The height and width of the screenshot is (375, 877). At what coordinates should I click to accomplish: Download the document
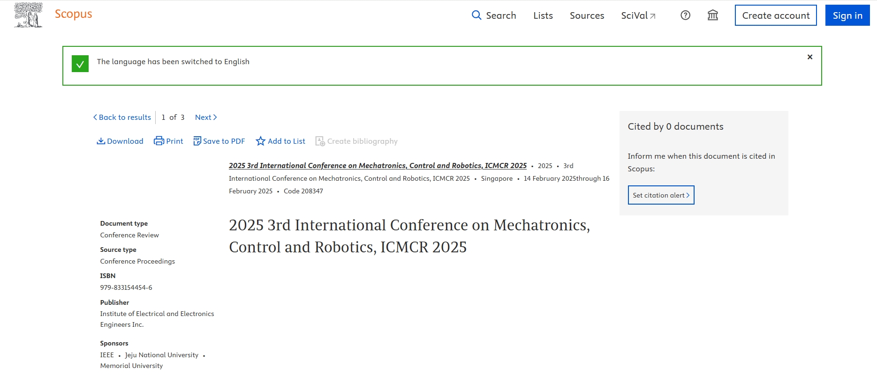click(120, 141)
